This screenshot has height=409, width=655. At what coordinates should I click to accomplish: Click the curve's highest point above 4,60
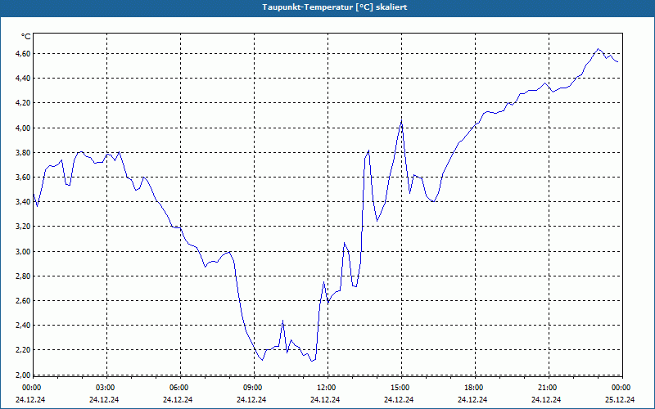tap(599, 49)
